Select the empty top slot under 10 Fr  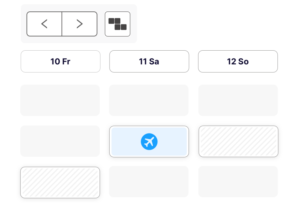point(60,100)
